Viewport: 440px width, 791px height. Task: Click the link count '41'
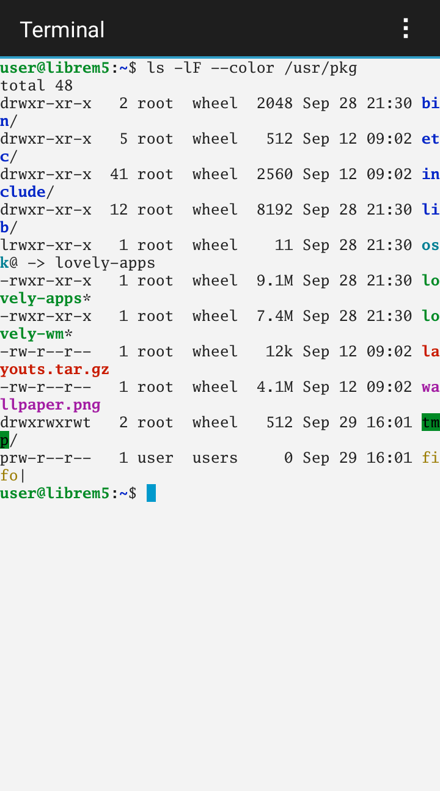tap(119, 174)
